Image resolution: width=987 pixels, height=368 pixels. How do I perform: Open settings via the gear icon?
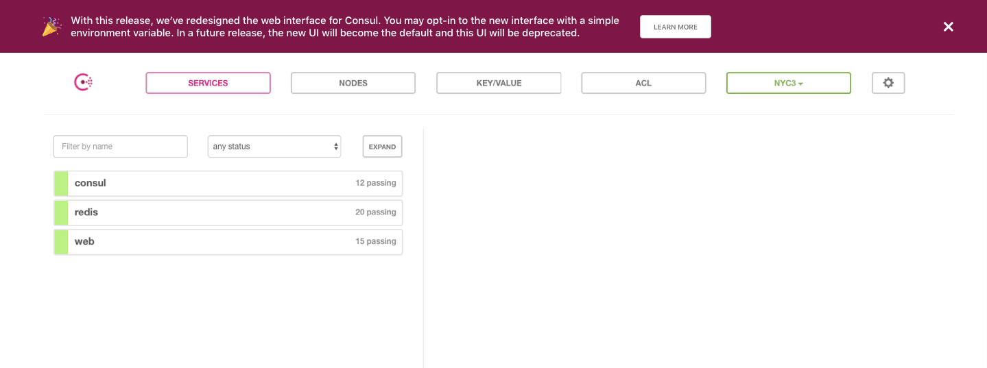tap(888, 83)
